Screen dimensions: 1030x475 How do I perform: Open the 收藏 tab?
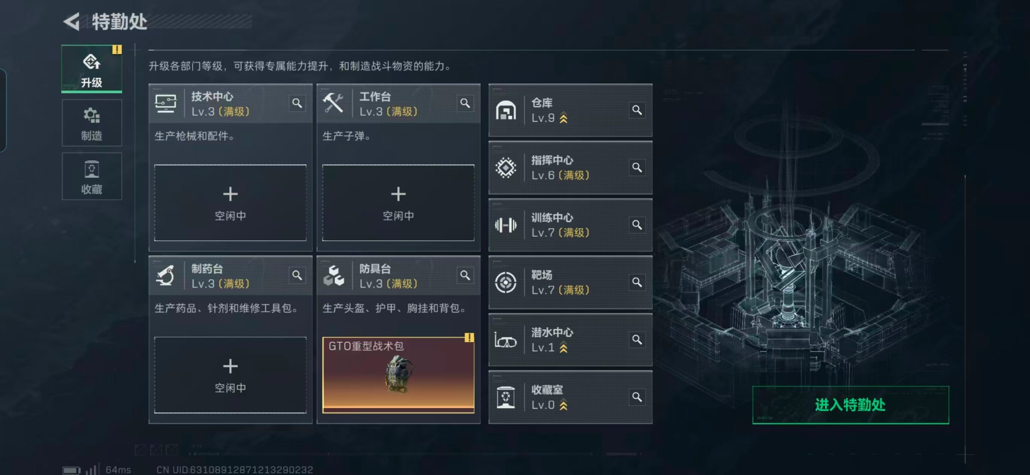click(92, 176)
